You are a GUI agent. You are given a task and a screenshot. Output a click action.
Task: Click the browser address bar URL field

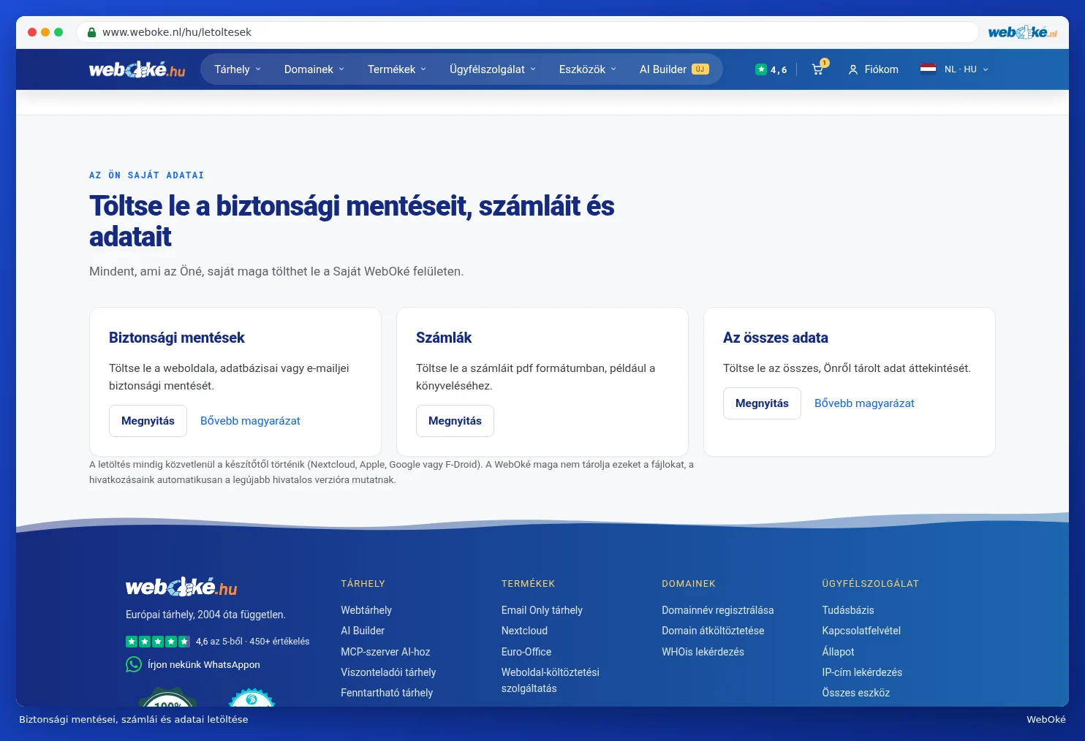point(528,32)
